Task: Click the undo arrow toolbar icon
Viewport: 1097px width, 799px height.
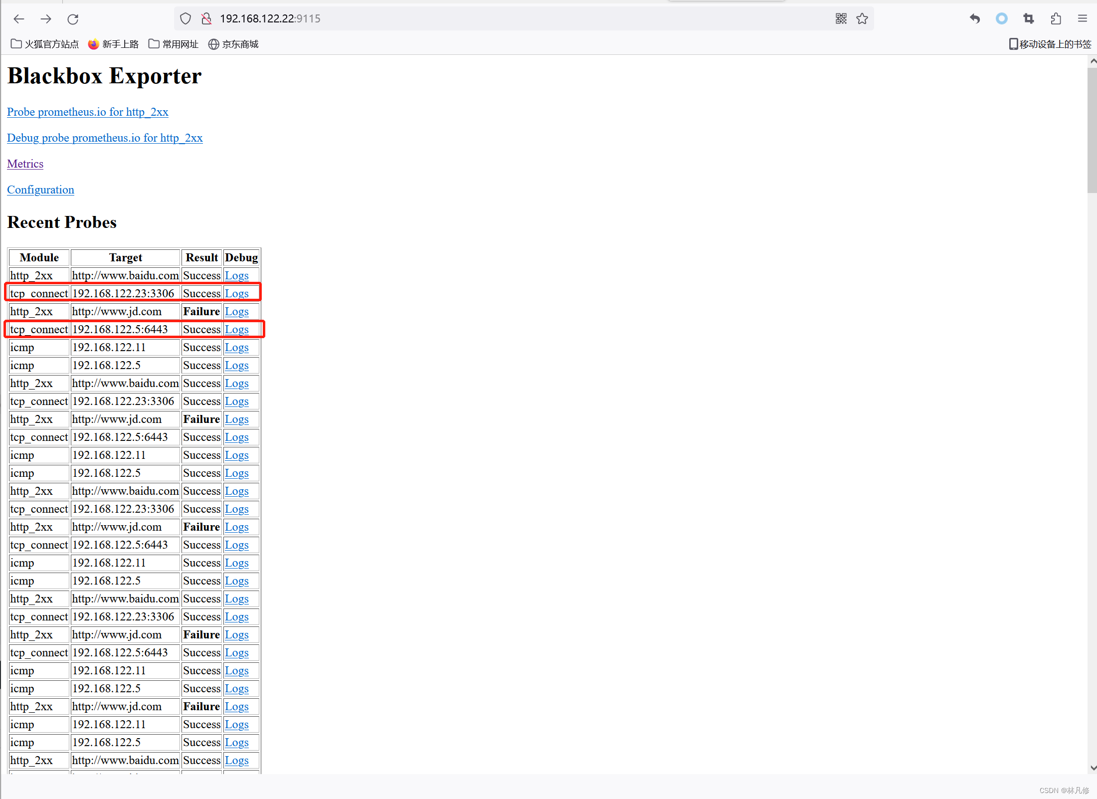Action: click(x=975, y=19)
